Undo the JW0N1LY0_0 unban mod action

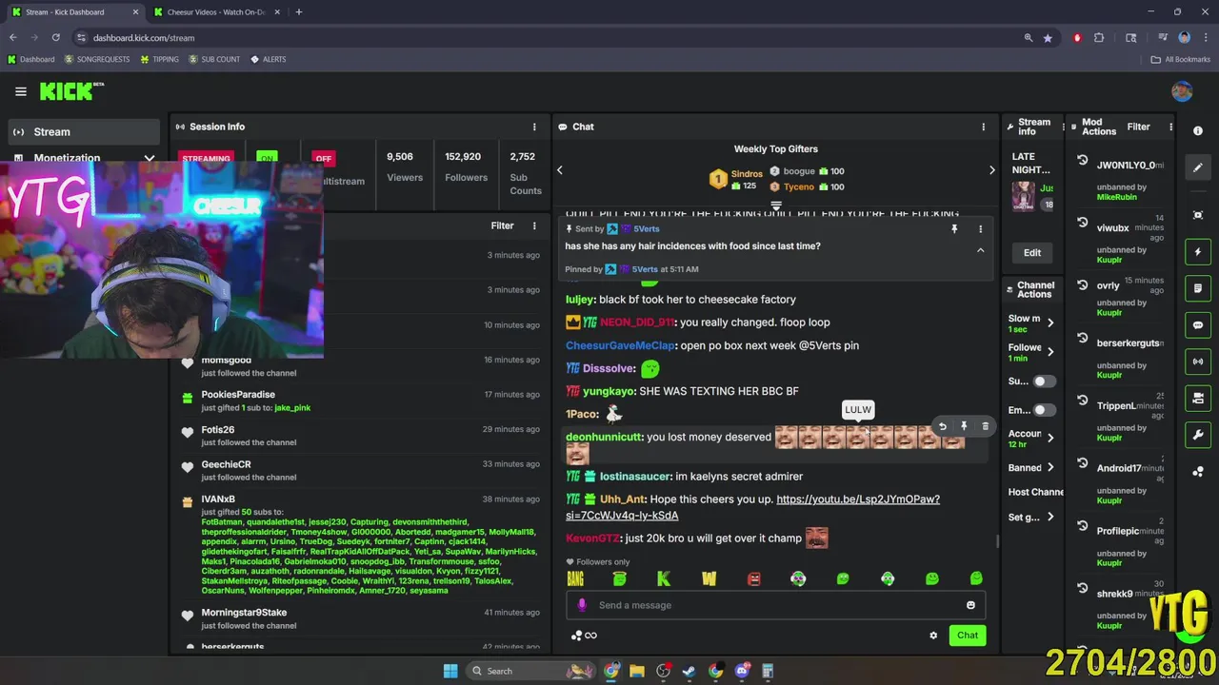coord(1083,161)
